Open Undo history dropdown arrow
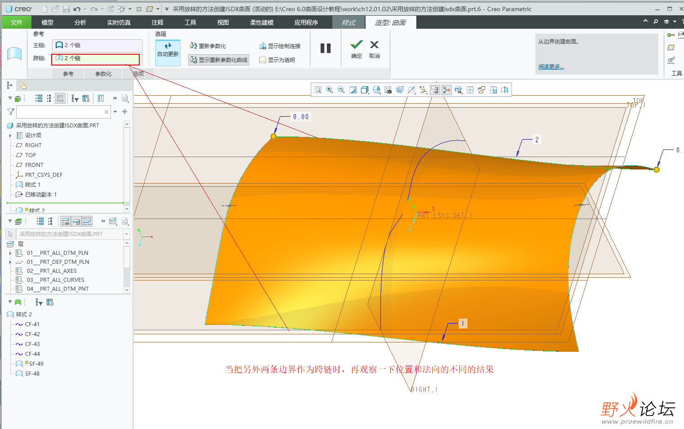 pyautogui.click(x=85, y=9)
